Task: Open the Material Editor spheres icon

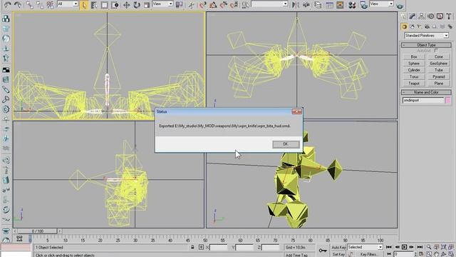Action: point(352,5)
